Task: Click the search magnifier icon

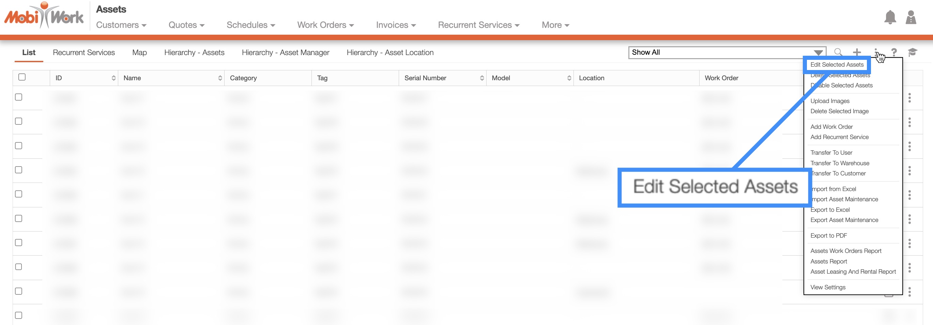Action: [838, 52]
